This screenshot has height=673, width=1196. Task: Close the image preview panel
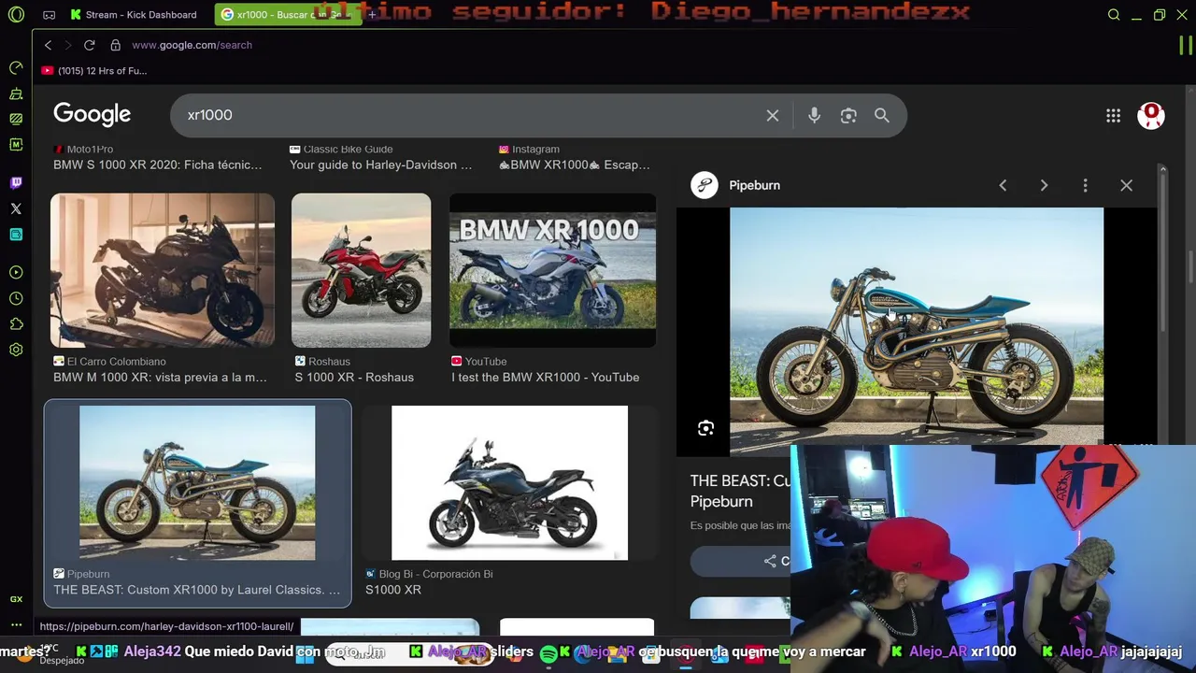point(1126,185)
